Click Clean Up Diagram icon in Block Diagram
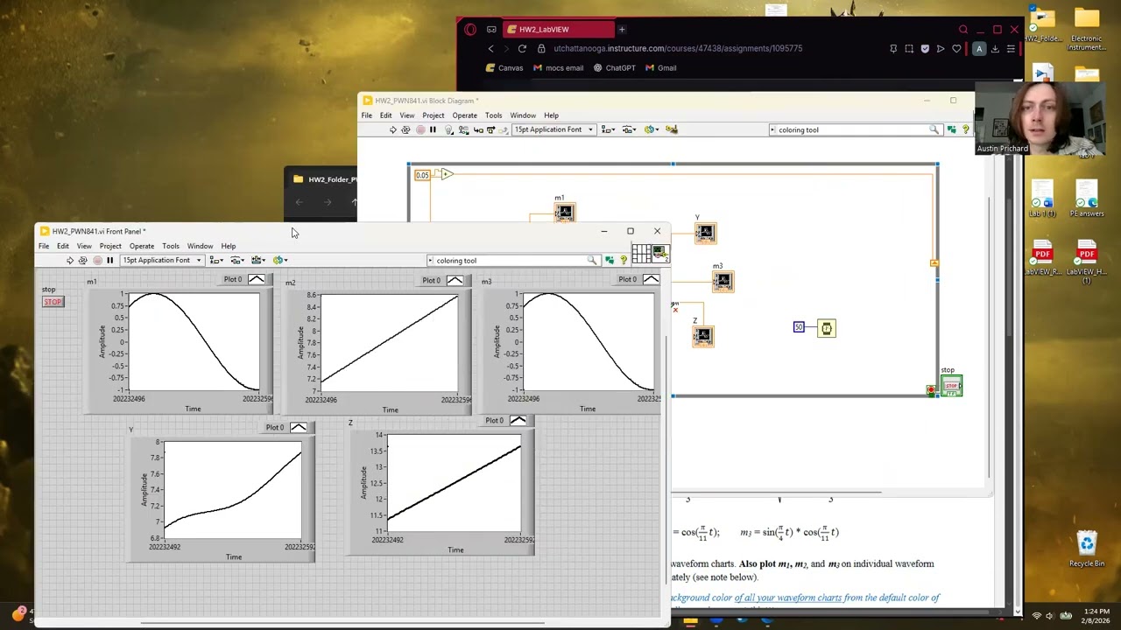1121x630 pixels. tap(672, 129)
